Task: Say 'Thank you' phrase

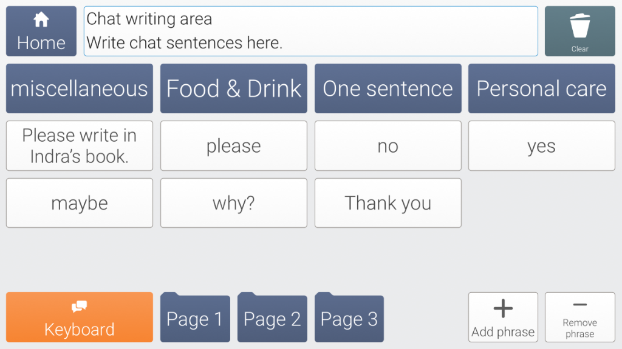Action: pyautogui.click(x=388, y=203)
